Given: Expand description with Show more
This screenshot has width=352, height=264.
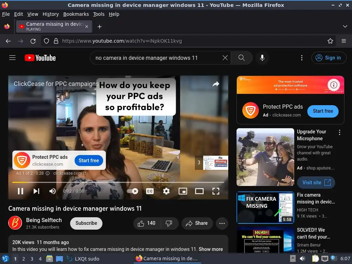Looking at the screenshot, I should [211, 249].
